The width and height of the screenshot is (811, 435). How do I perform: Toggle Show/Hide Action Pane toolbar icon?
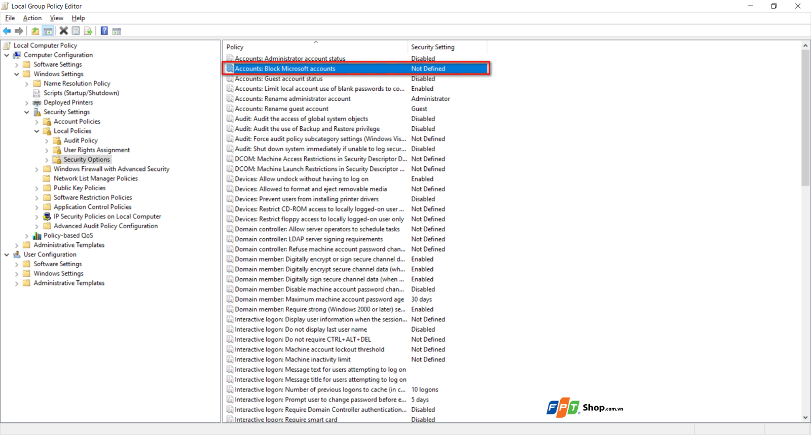117,31
